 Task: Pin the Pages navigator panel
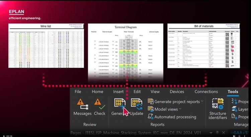point(217,133)
